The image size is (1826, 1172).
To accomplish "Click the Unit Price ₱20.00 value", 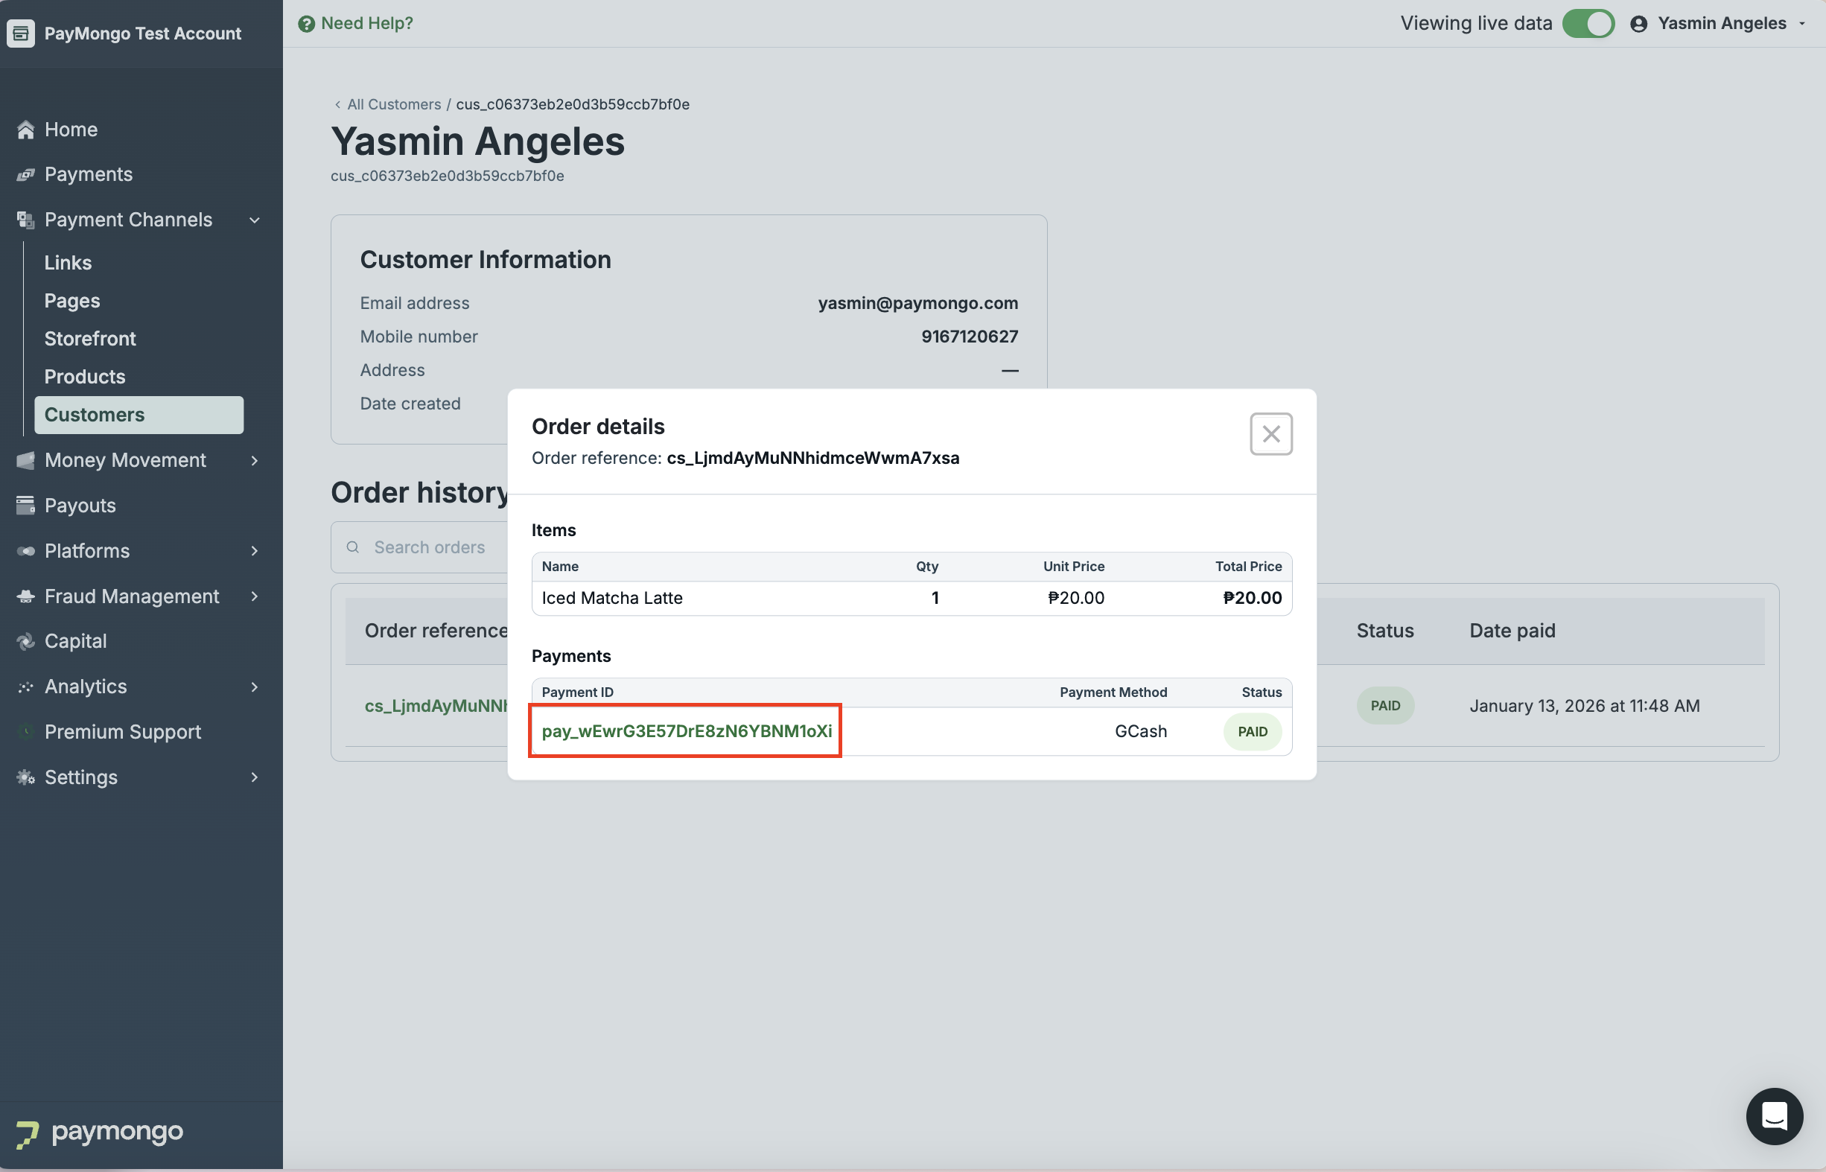I will (x=1075, y=598).
